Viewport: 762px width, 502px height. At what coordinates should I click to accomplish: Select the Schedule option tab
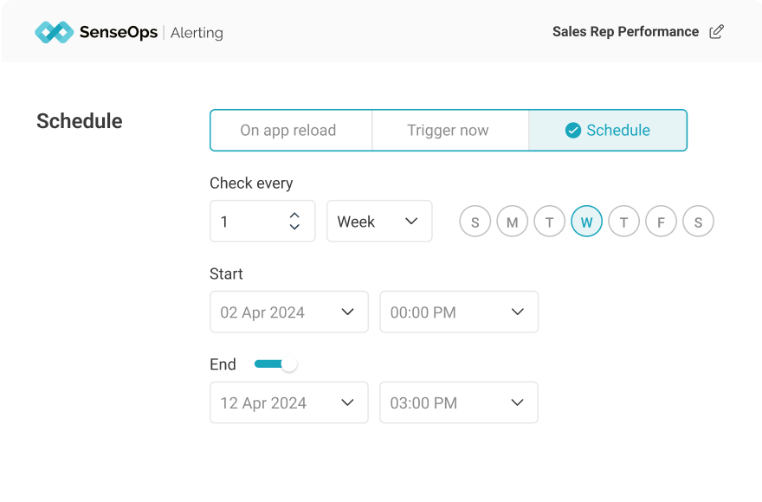coord(608,130)
